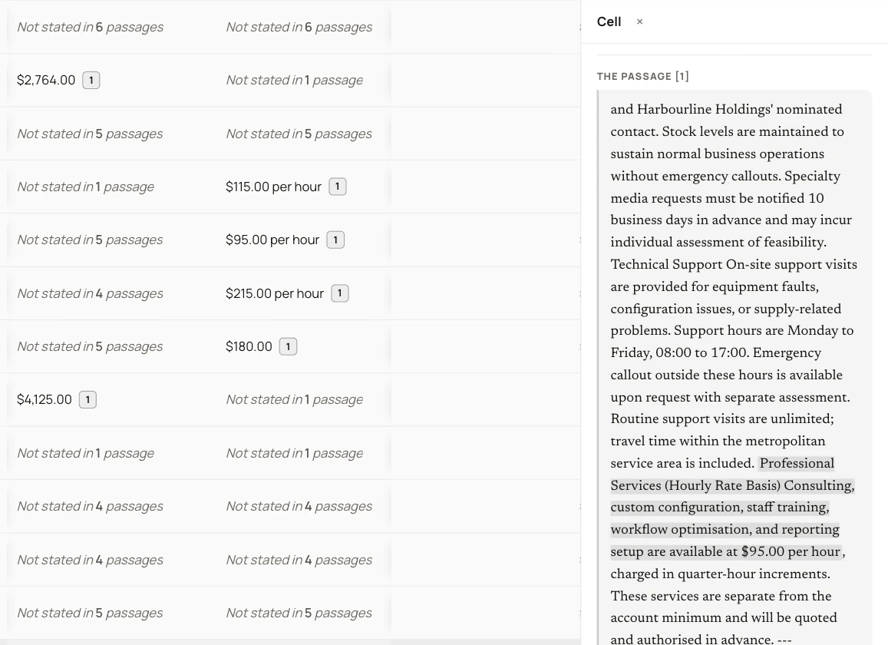Click 'Not stated in 1 passage' beside $2,764.00
This screenshot has width=888, height=645.
coord(295,80)
